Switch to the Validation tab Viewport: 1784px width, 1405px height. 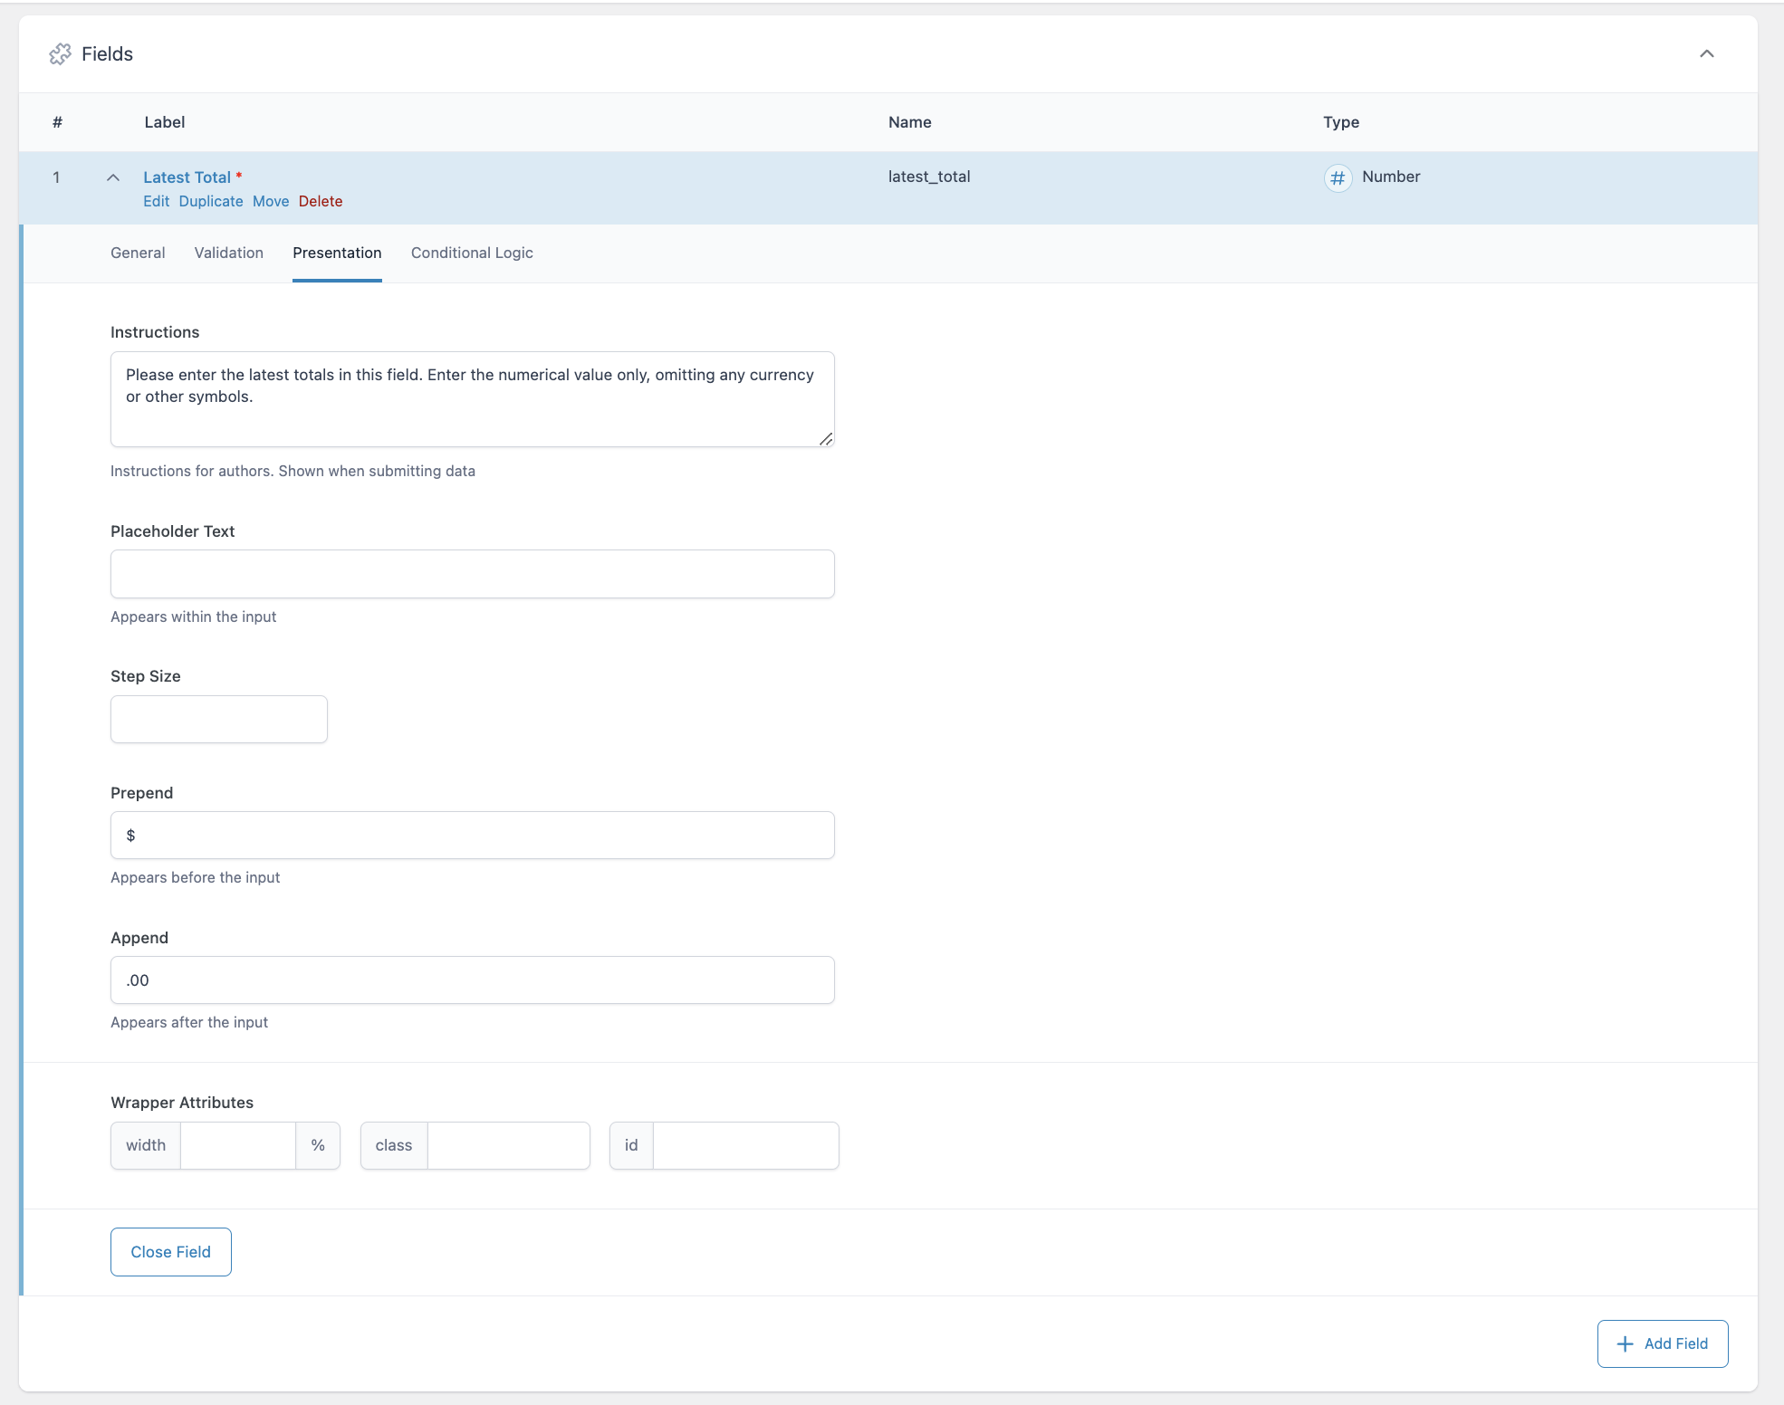pyautogui.click(x=228, y=253)
